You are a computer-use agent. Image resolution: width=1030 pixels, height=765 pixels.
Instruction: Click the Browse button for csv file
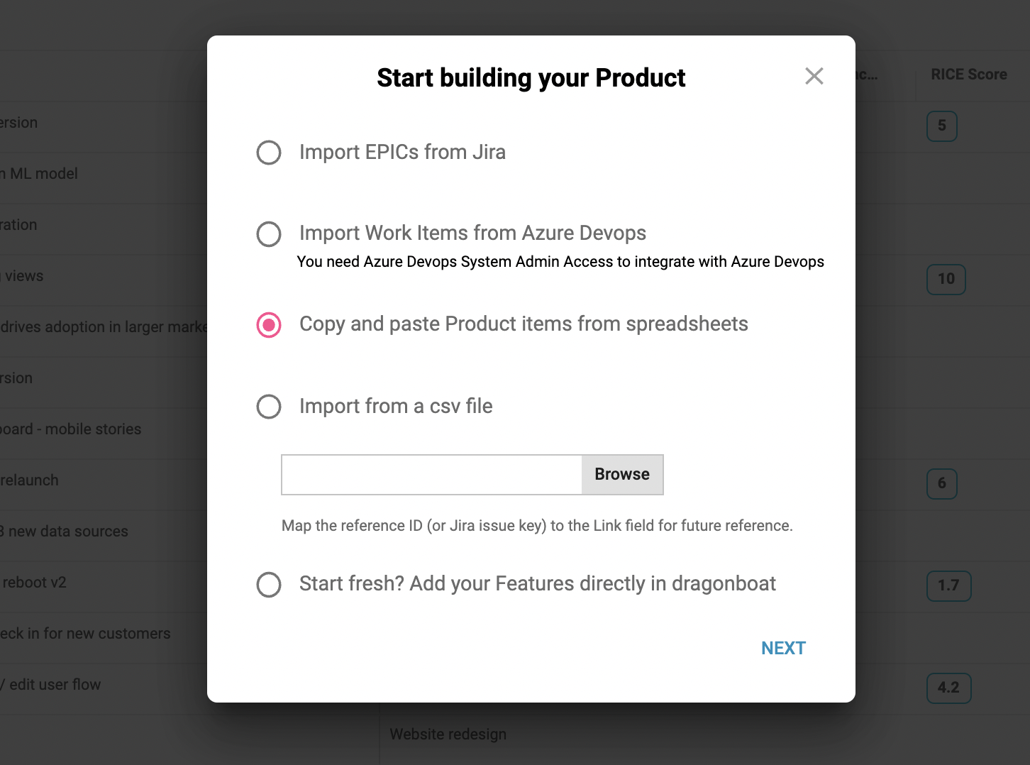[x=622, y=475]
